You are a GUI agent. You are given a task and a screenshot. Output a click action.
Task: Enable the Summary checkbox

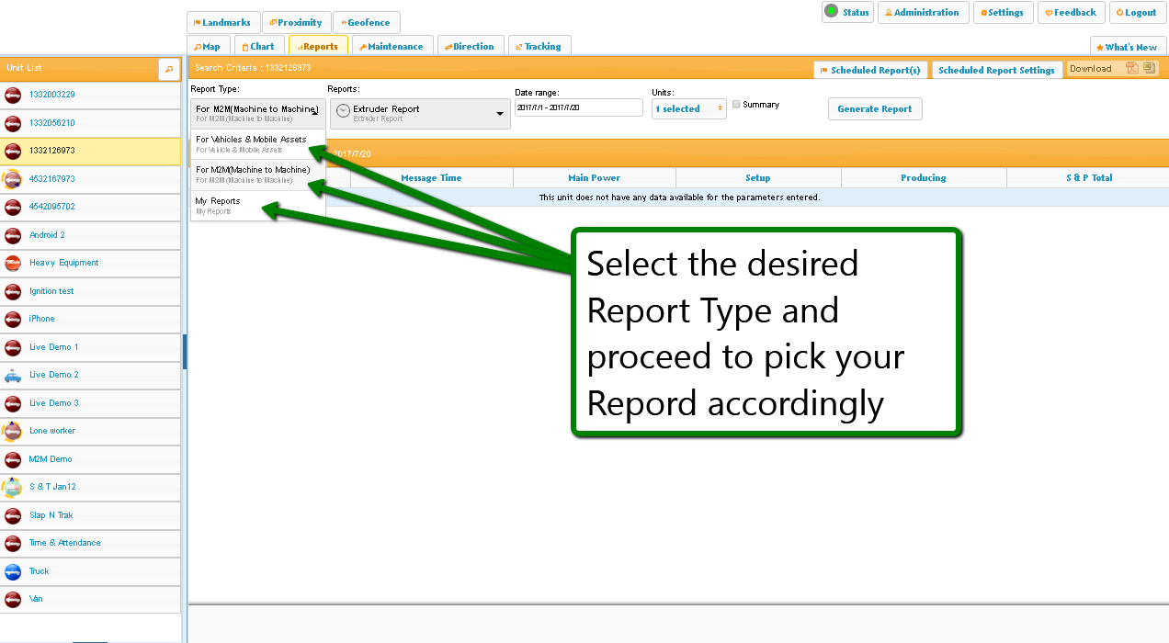click(736, 105)
